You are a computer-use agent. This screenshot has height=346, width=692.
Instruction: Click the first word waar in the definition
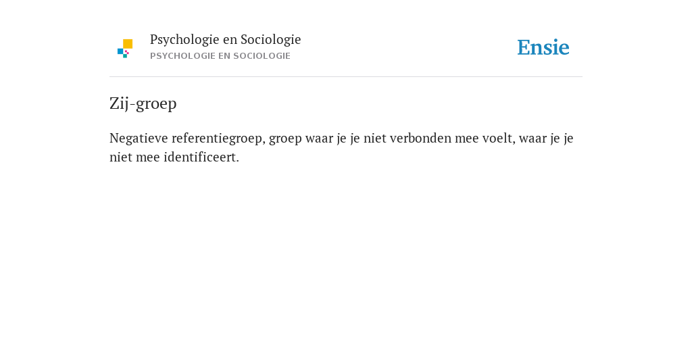tap(319, 138)
